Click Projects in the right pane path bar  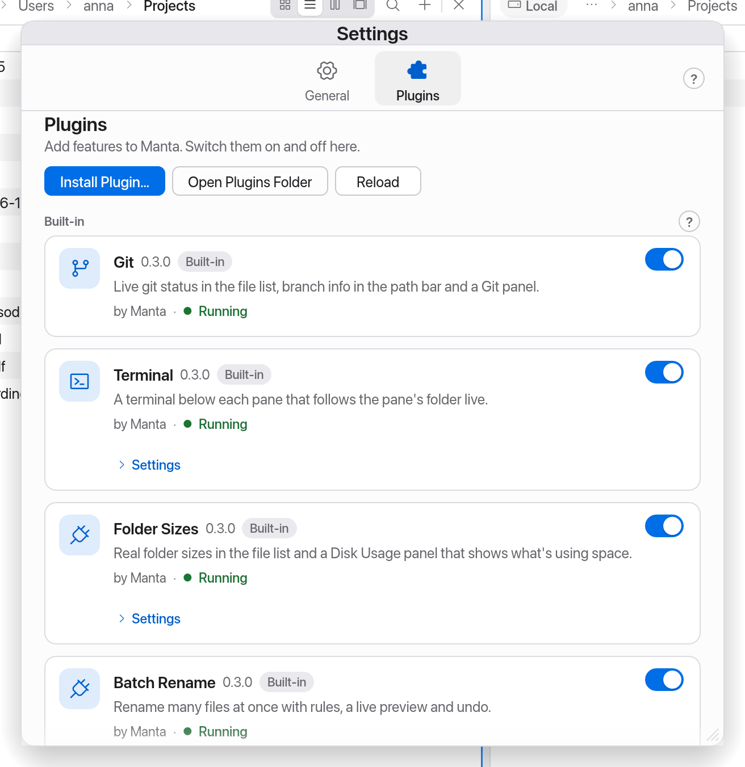coord(712,6)
